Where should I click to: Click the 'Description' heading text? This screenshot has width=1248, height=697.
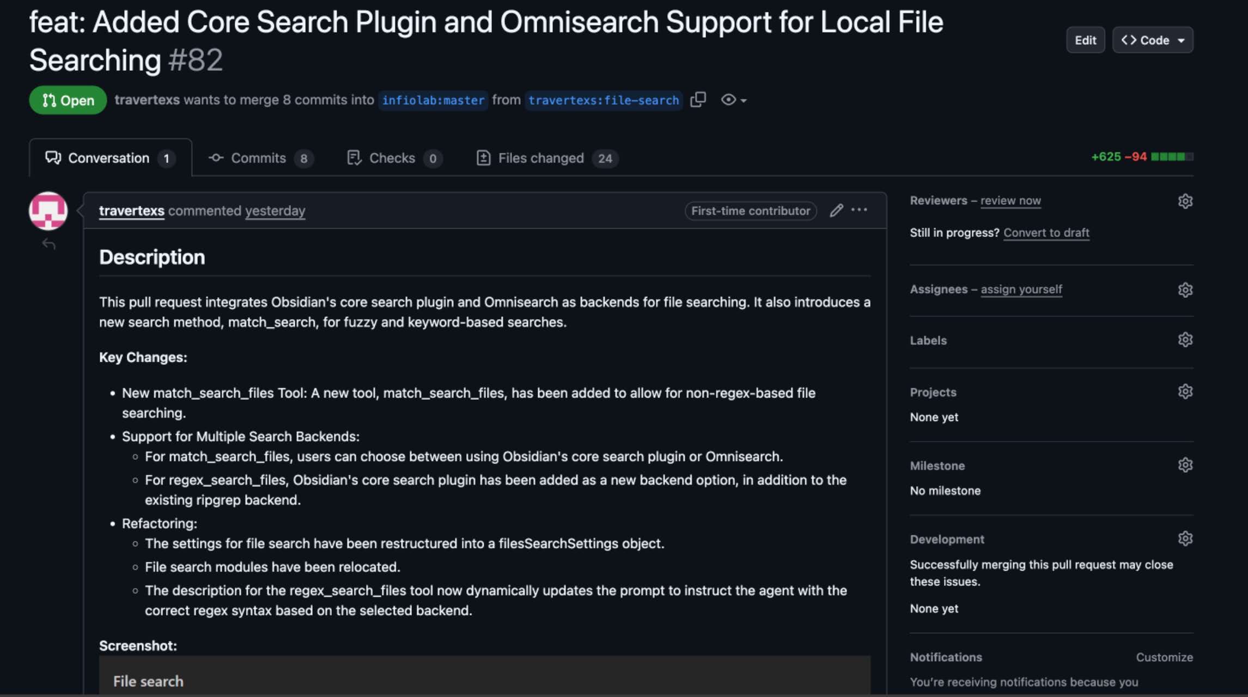tap(152, 257)
